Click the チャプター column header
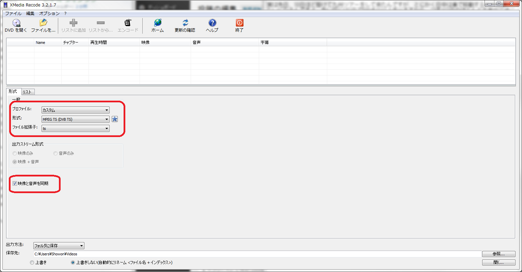 pos(75,42)
